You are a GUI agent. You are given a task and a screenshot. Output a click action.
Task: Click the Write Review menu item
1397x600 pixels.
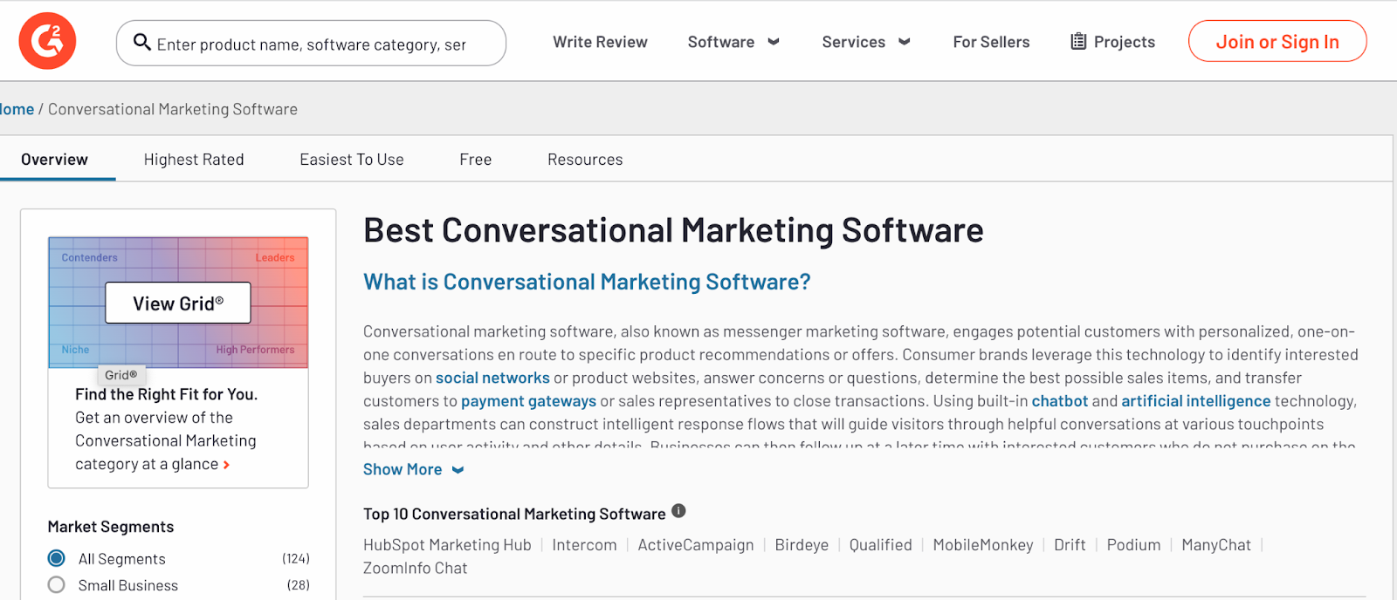pos(600,42)
